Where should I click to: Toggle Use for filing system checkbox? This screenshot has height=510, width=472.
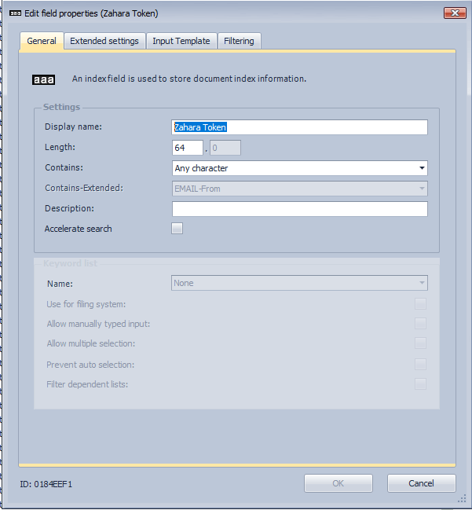tap(420, 304)
